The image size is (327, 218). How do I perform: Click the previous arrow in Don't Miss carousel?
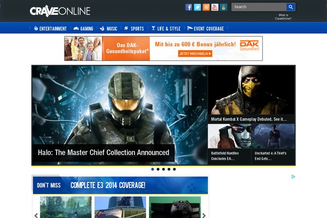coord(36,215)
